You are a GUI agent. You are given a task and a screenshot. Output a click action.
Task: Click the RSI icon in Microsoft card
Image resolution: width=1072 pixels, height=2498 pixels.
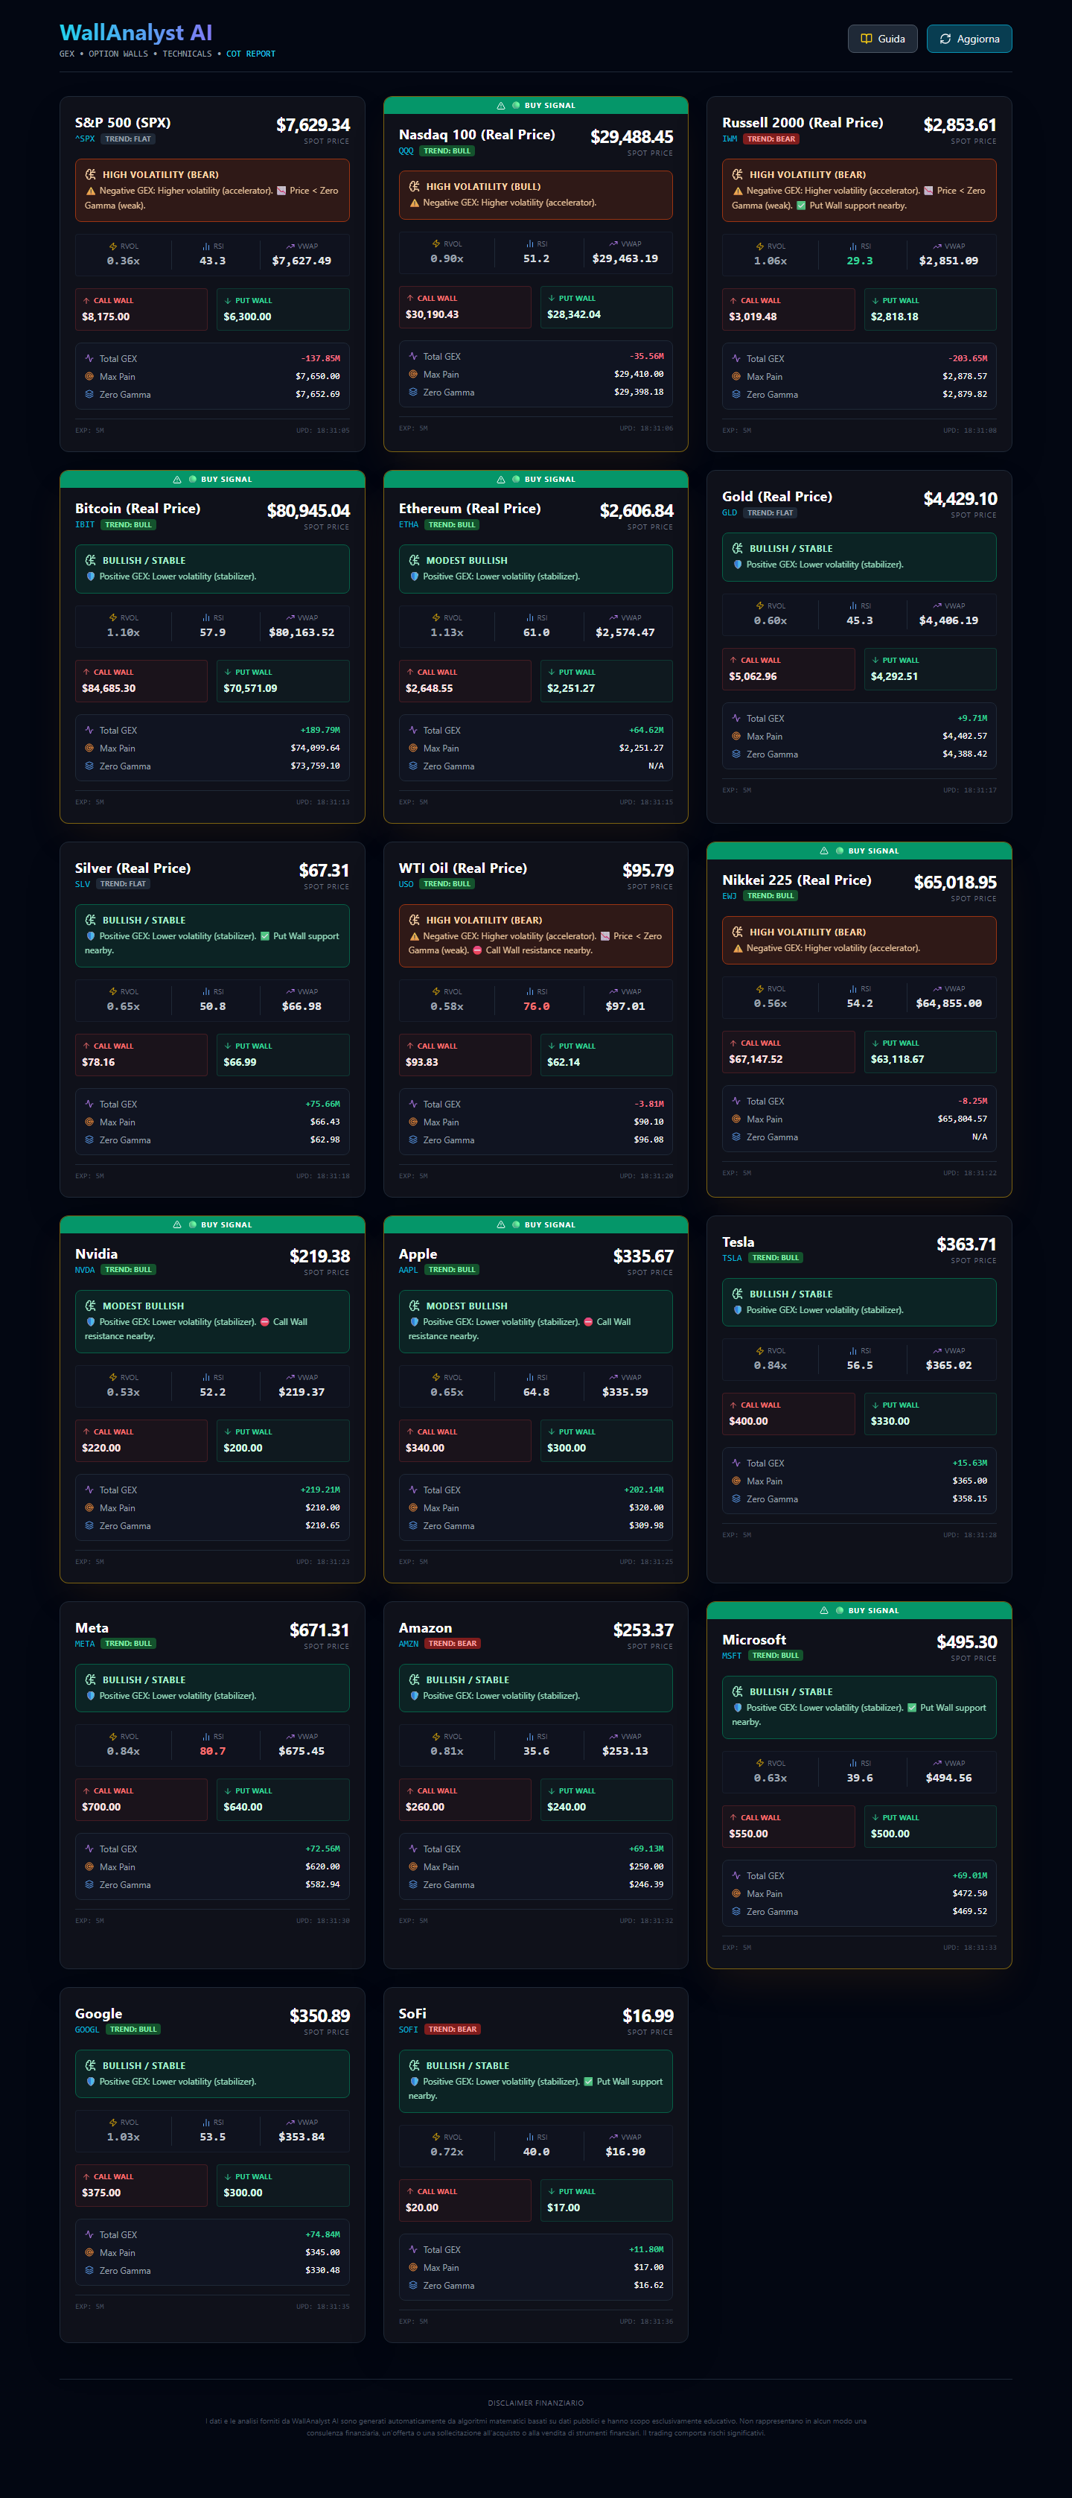click(x=853, y=1763)
